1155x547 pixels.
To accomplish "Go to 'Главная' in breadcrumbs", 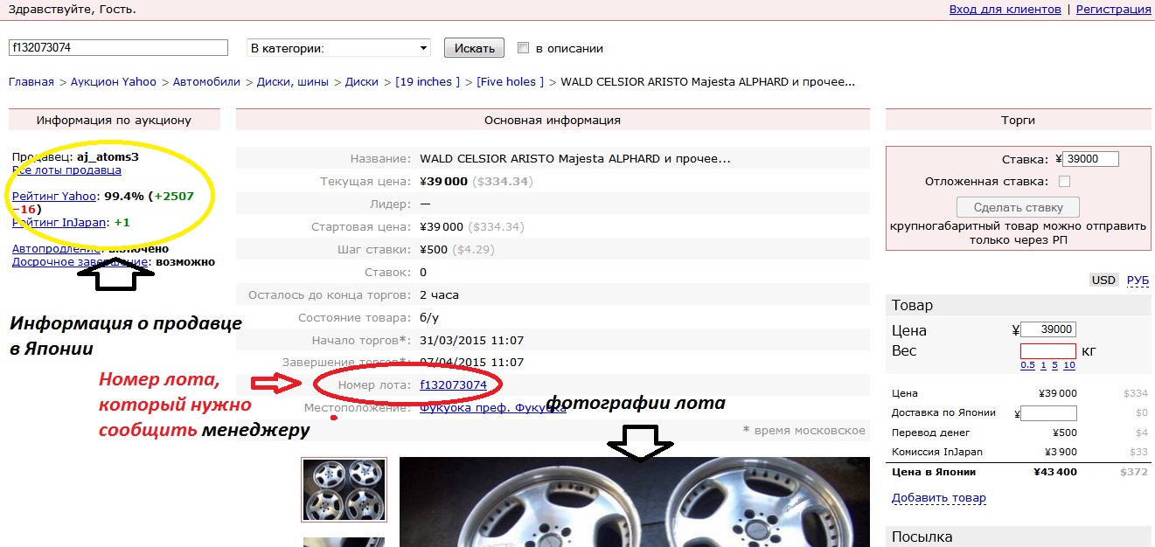I will coord(31,82).
